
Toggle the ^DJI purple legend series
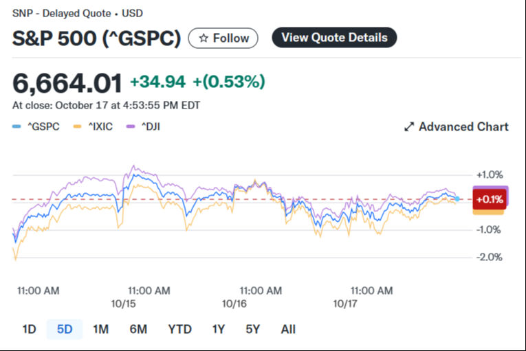(x=144, y=126)
